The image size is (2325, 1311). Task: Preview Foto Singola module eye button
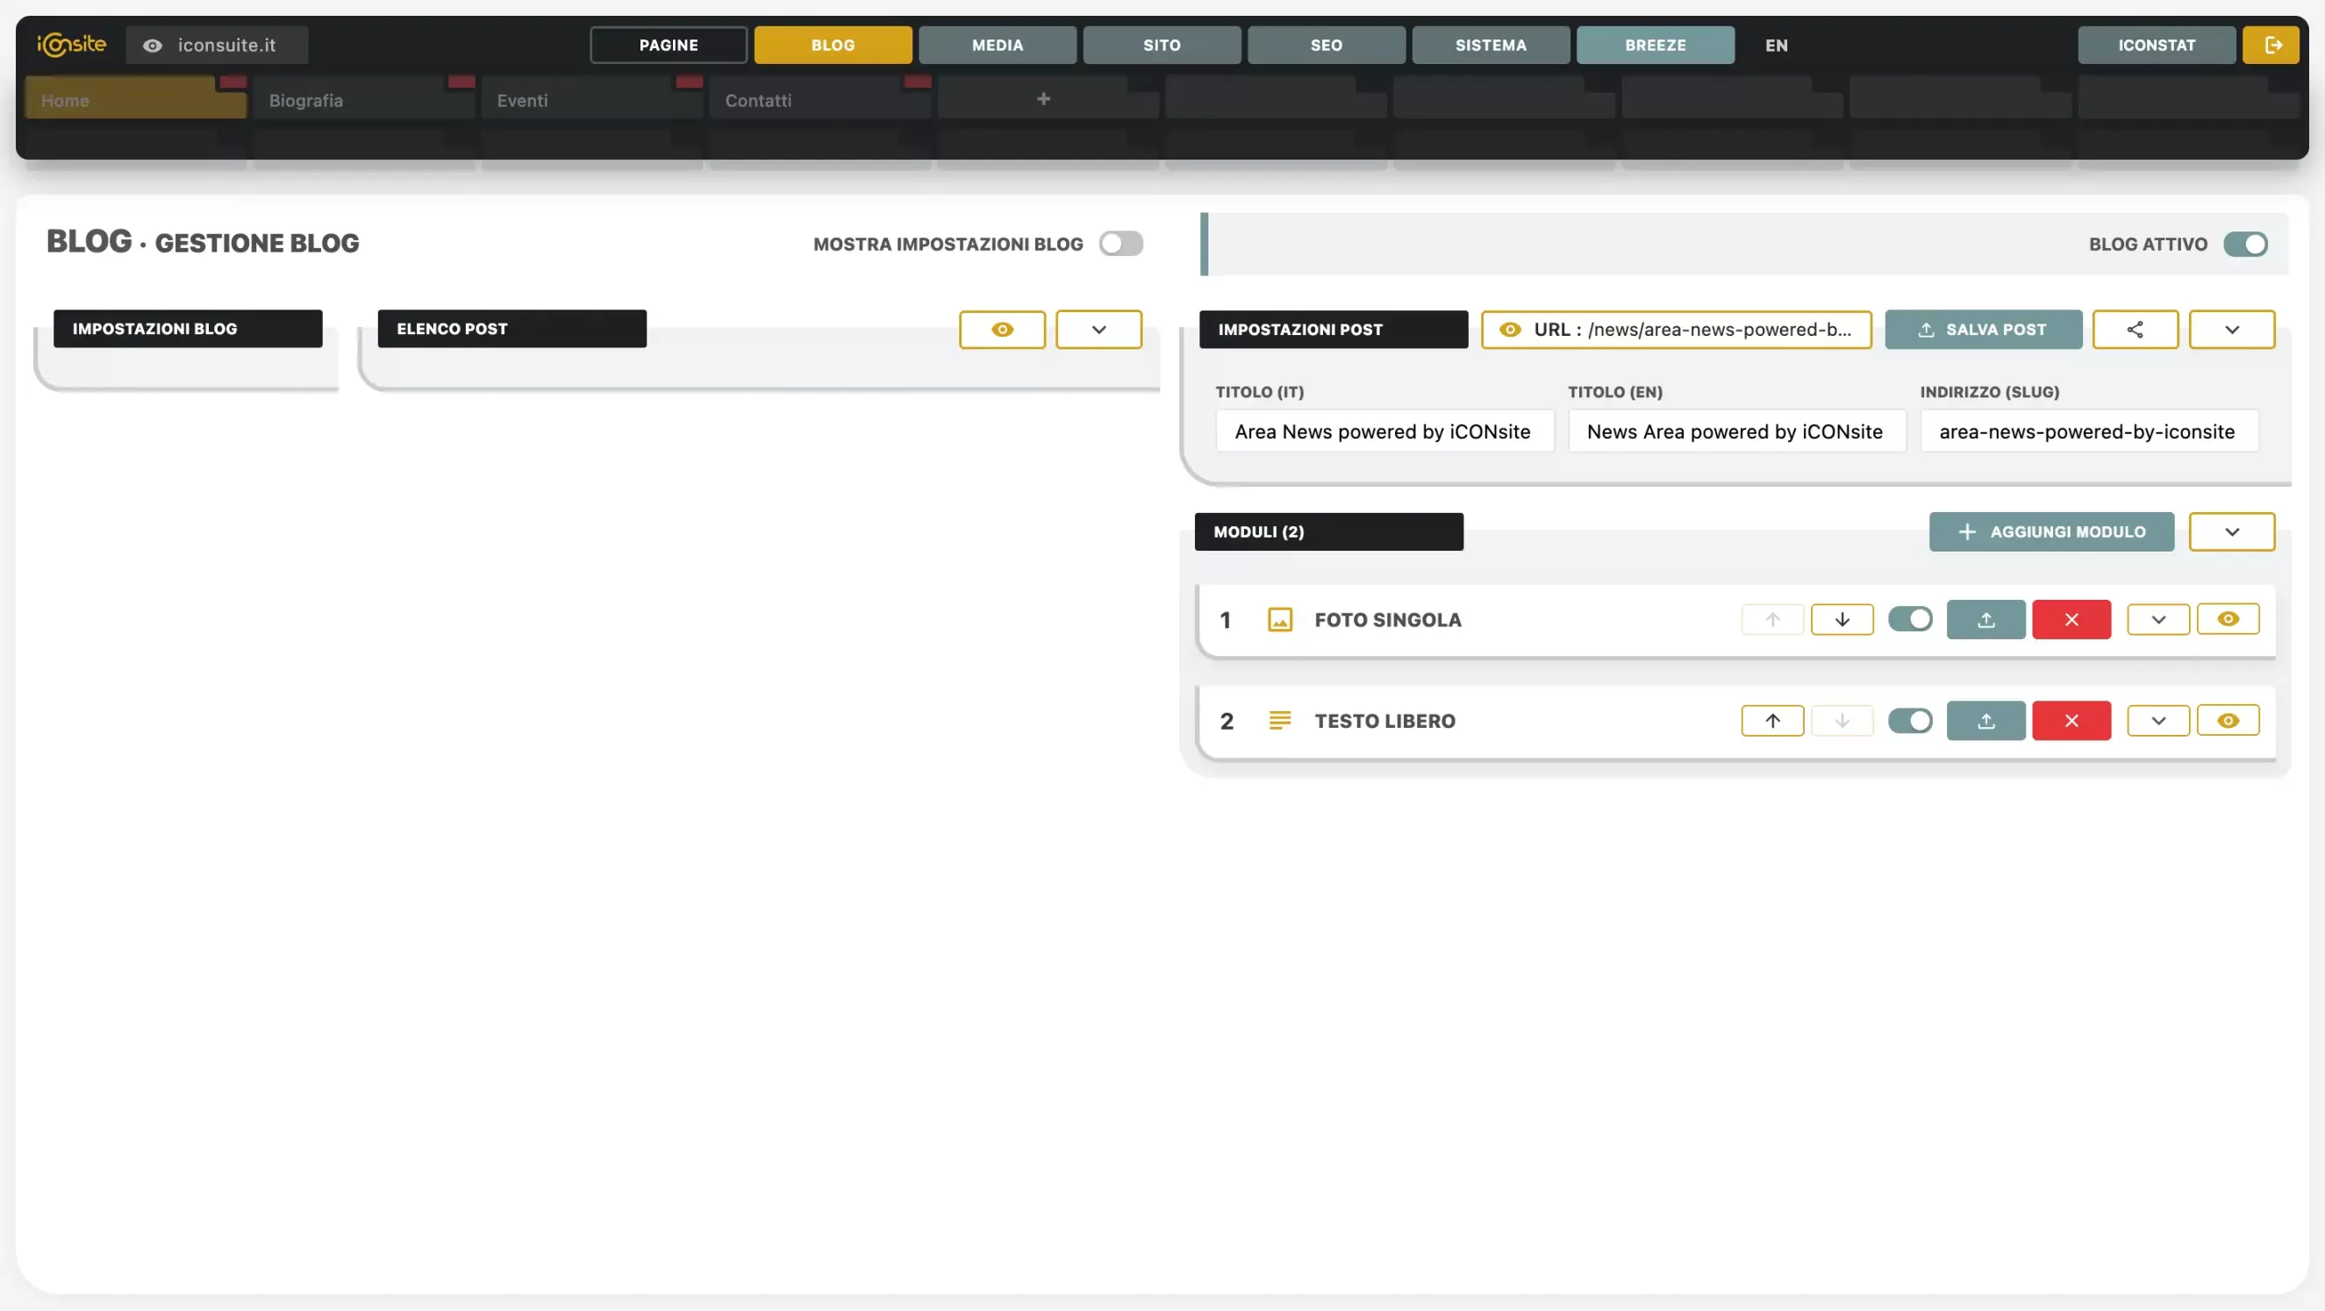tap(2228, 620)
